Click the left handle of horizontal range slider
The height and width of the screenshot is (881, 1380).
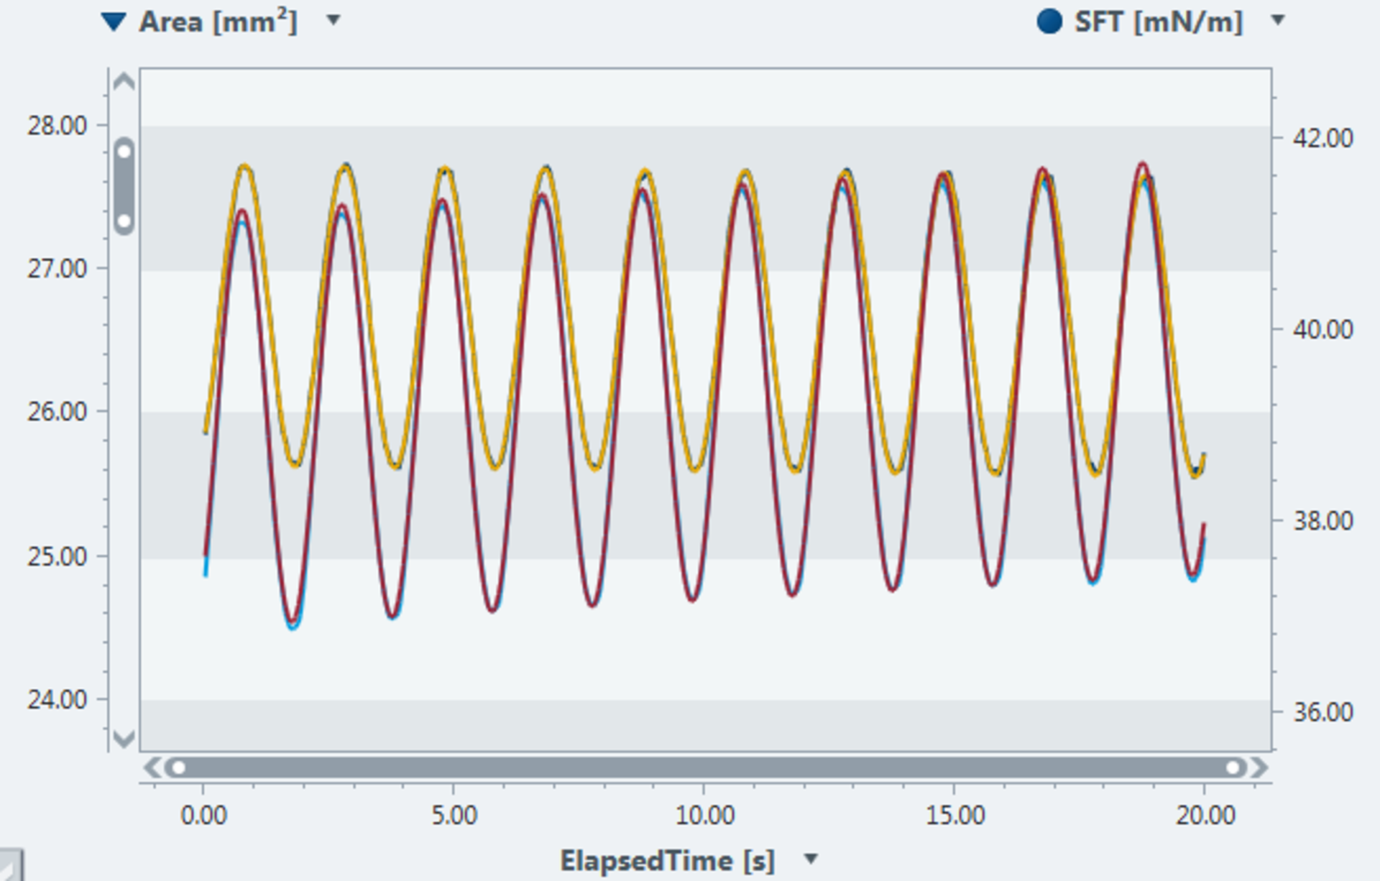click(x=178, y=767)
